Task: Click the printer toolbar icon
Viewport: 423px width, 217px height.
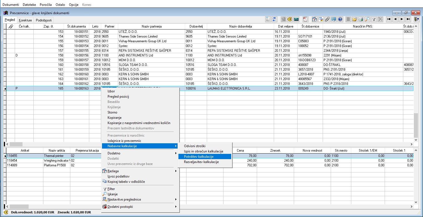Action: tap(361, 19)
